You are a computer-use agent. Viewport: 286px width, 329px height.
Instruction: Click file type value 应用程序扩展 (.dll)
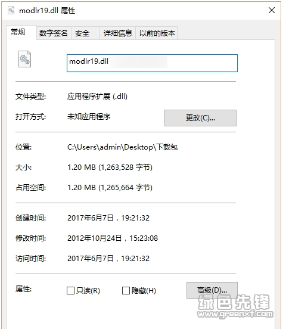97,97
